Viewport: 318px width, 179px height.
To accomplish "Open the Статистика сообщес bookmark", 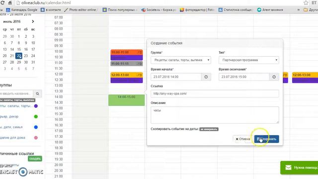I will tap(236, 10).
